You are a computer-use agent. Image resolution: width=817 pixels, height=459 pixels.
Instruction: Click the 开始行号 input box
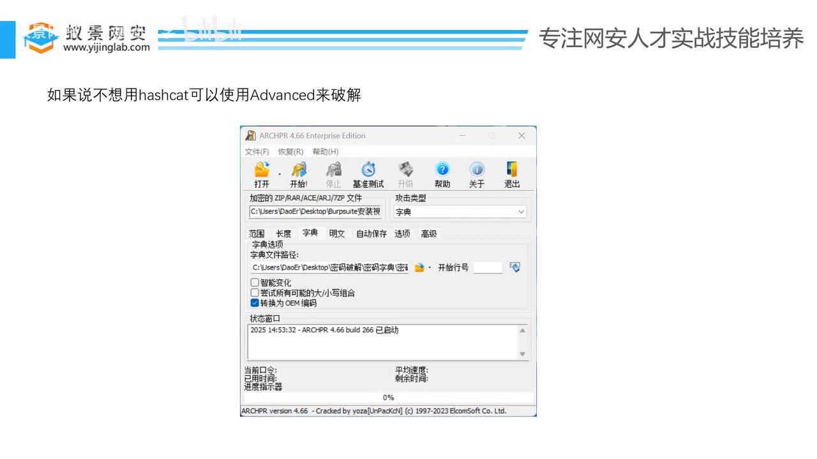coord(488,268)
